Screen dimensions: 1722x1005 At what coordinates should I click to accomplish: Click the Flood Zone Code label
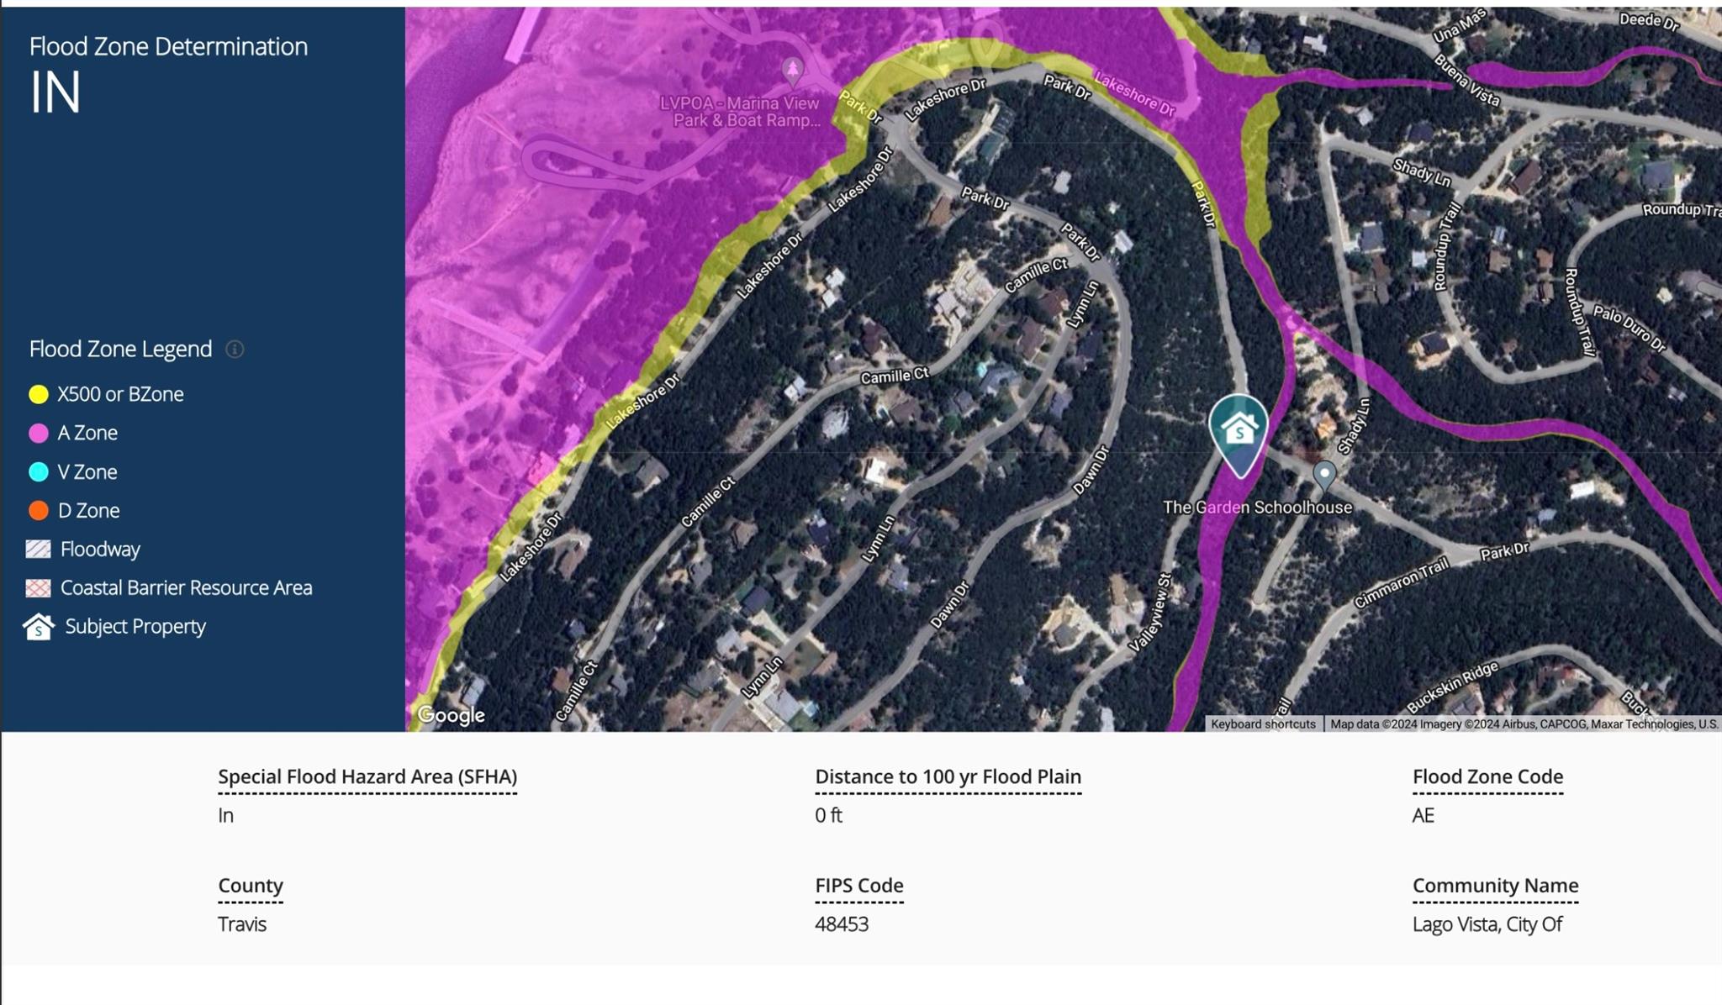(x=1487, y=777)
